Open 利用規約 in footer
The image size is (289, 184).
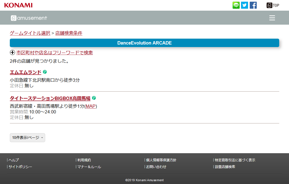(84, 160)
